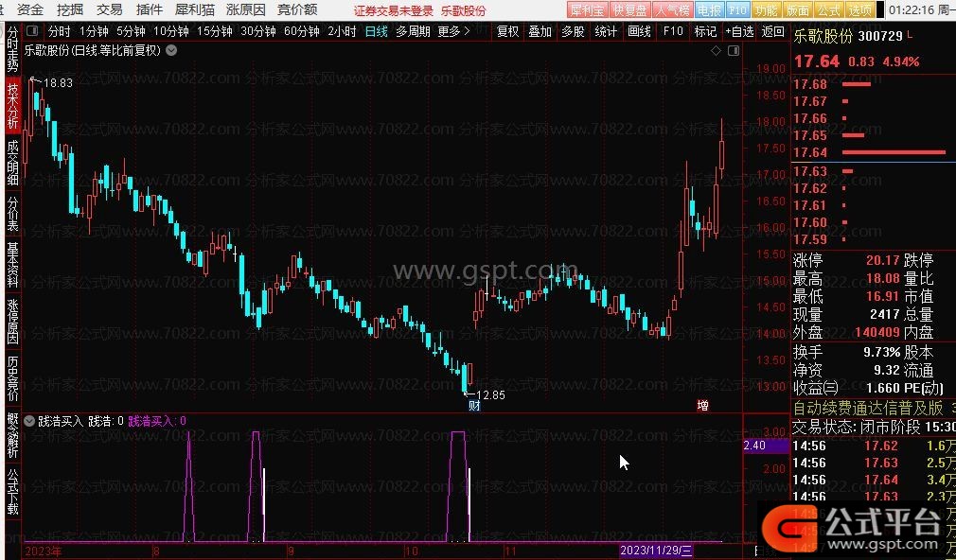The height and width of the screenshot is (560, 956).
Task: Open the 涨停原因 sidebar tab
Action: tap(12, 321)
